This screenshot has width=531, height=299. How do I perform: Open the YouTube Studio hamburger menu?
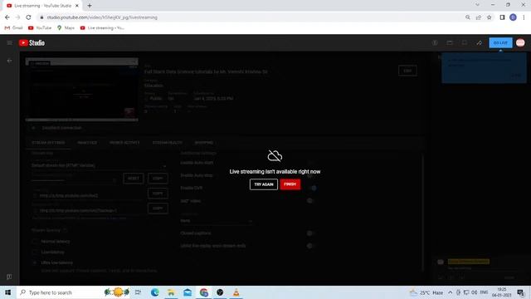pyautogui.click(x=9, y=42)
